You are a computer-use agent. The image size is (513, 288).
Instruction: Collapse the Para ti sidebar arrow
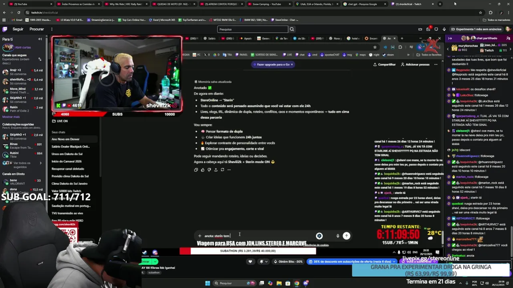pyautogui.click(x=40, y=39)
